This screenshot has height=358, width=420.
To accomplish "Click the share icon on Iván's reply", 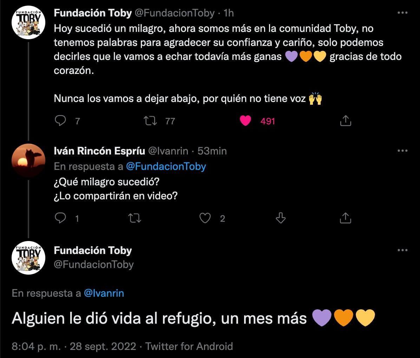I will point(346,218).
